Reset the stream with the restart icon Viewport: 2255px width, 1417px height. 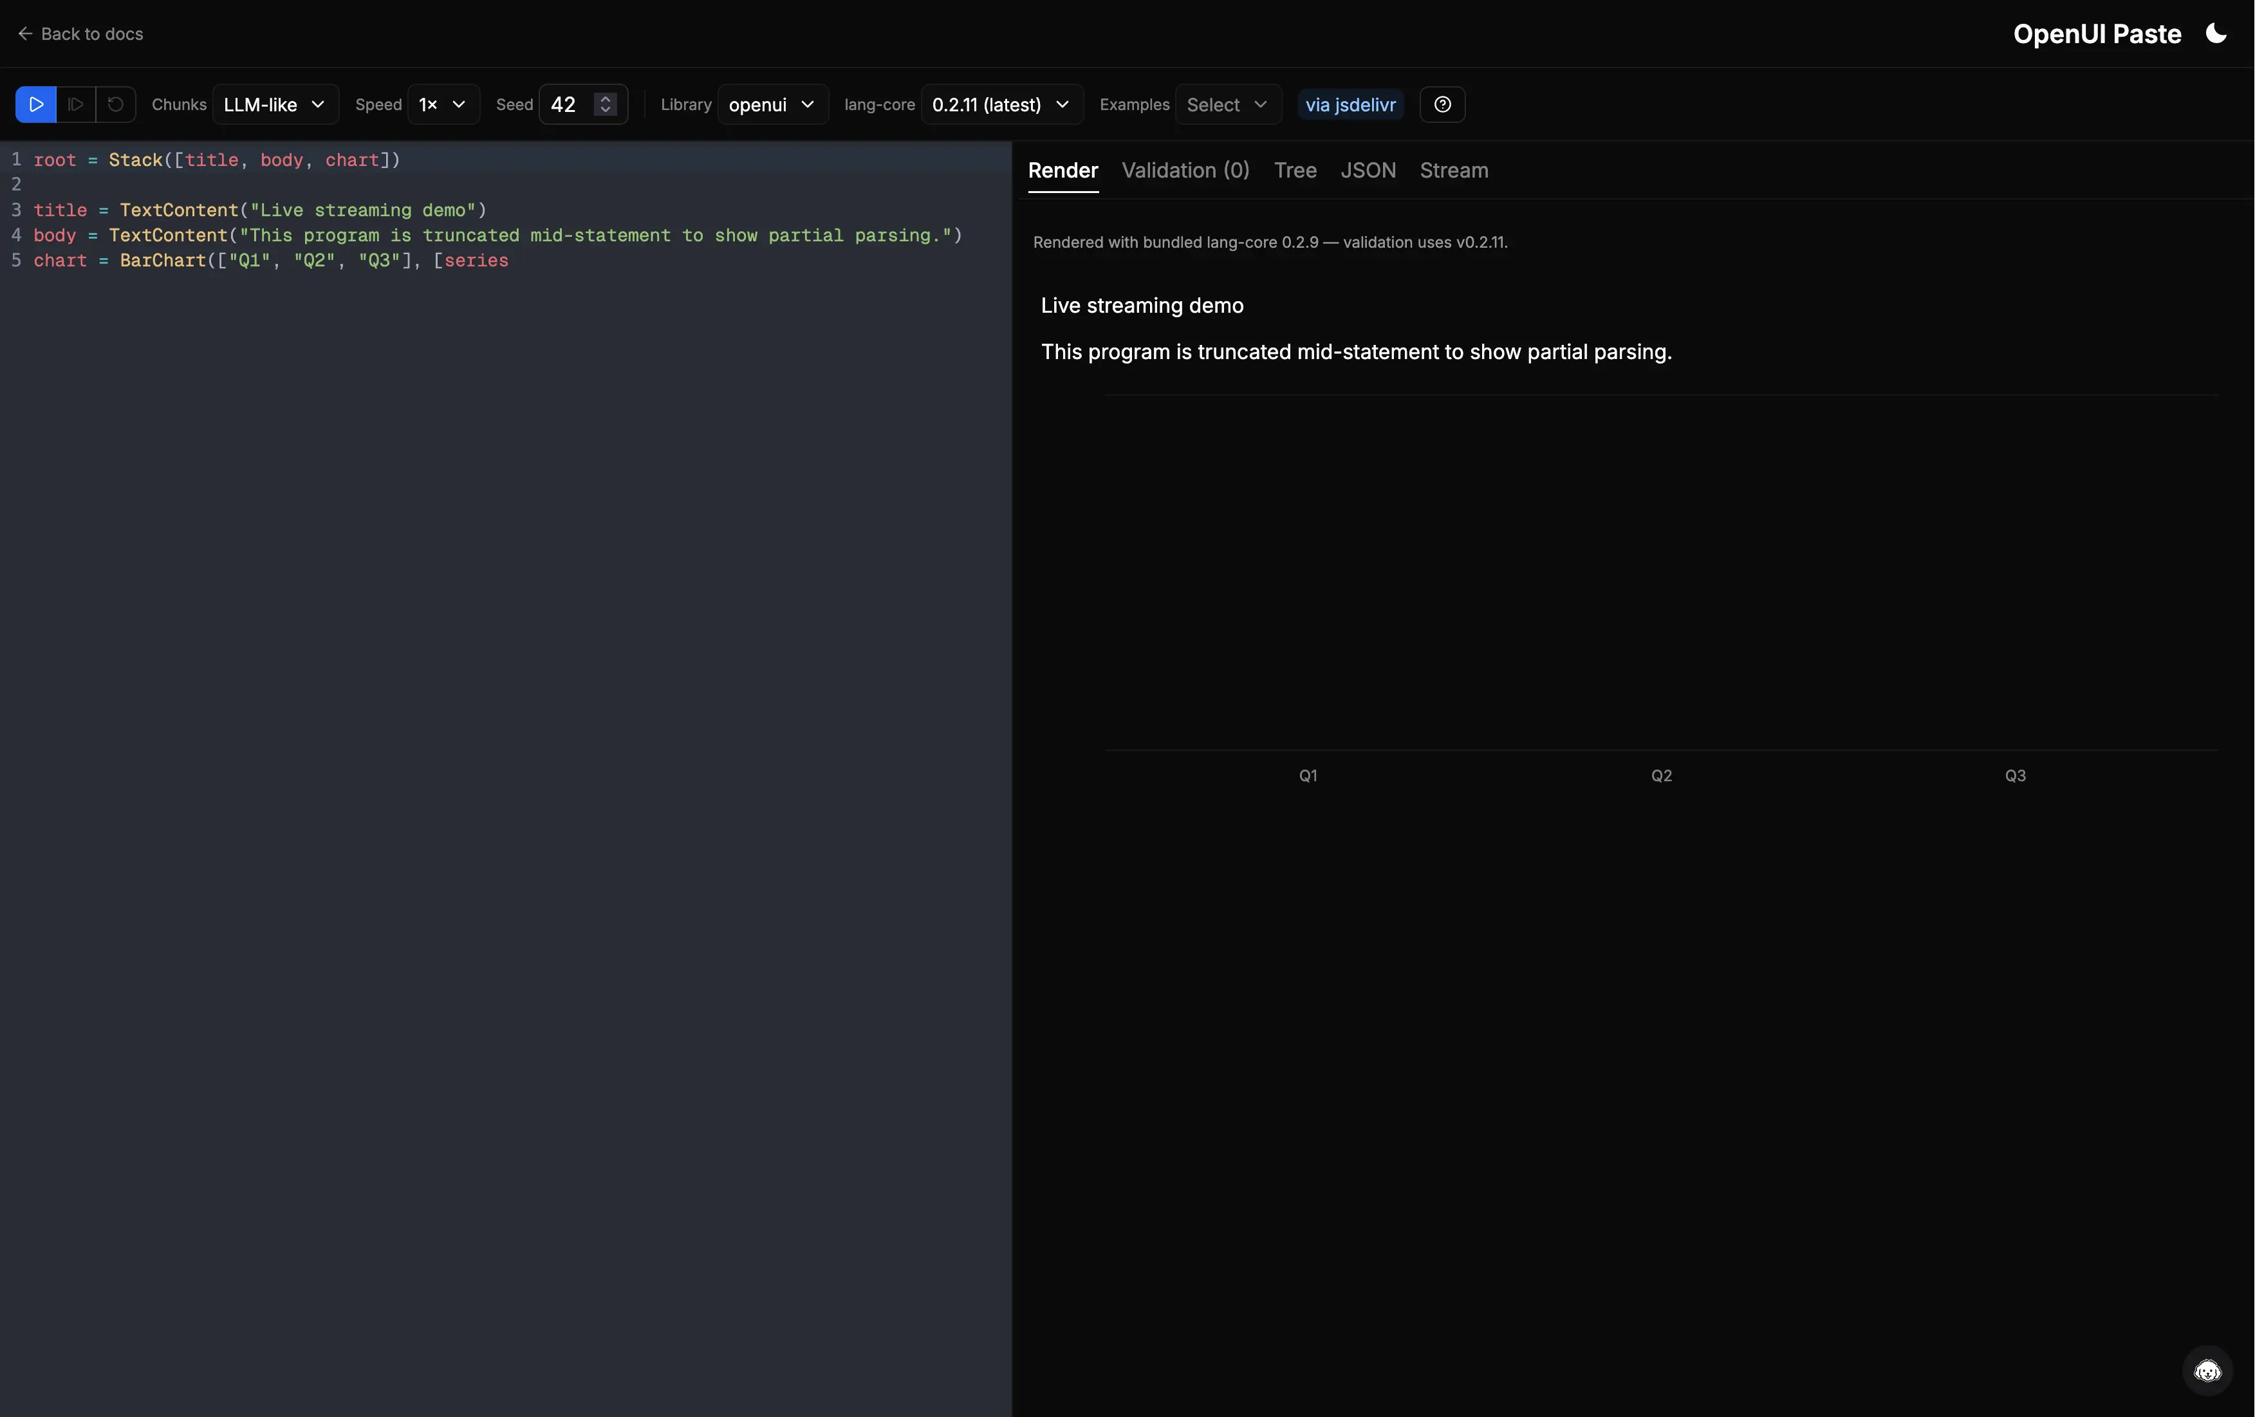pyautogui.click(x=115, y=104)
